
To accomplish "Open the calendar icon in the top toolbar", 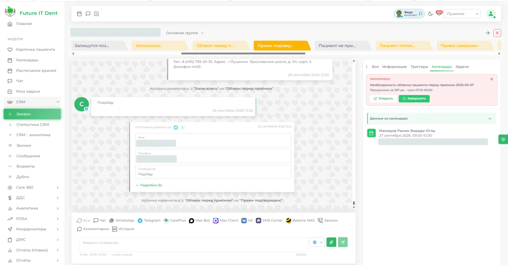I will click(79, 14).
